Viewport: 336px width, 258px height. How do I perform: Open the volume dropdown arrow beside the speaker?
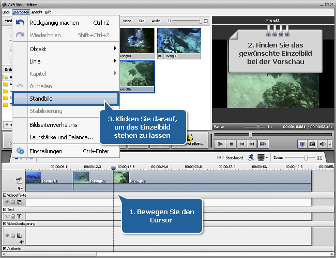pyautogui.click(x=330, y=144)
